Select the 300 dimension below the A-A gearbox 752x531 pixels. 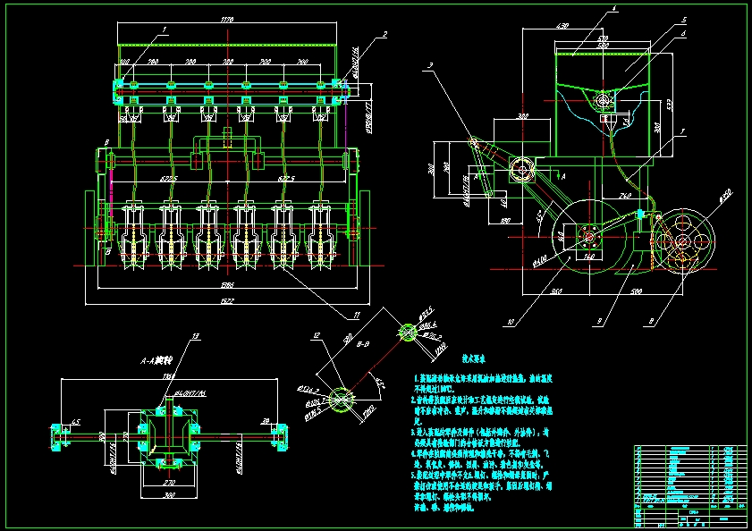pyautogui.click(x=169, y=495)
